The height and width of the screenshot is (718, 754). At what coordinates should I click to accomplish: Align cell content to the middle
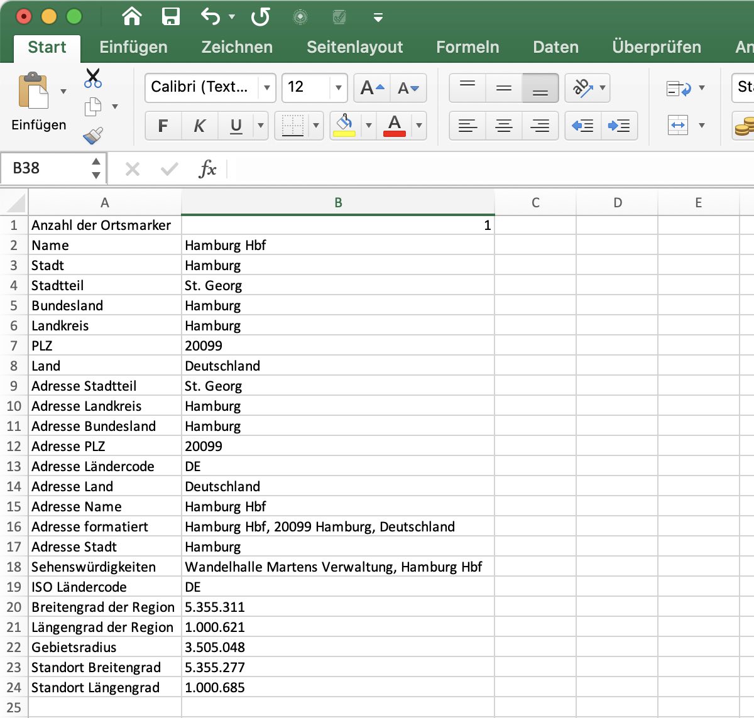point(504,88)
